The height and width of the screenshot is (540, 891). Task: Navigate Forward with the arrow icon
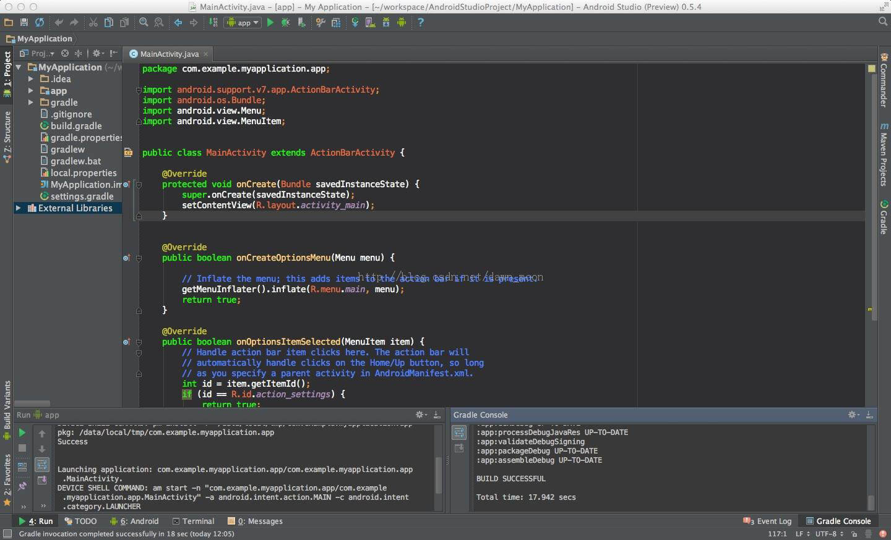pyautogui.click(x=194, y=22)
